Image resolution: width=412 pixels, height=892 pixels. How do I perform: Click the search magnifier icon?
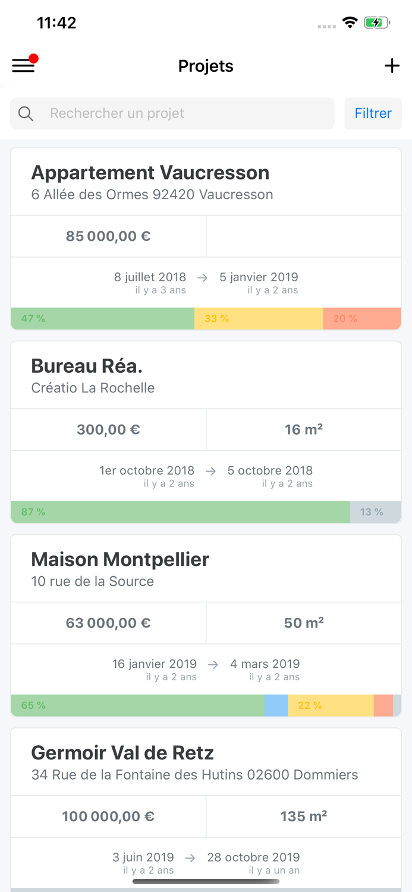[26, 114]
